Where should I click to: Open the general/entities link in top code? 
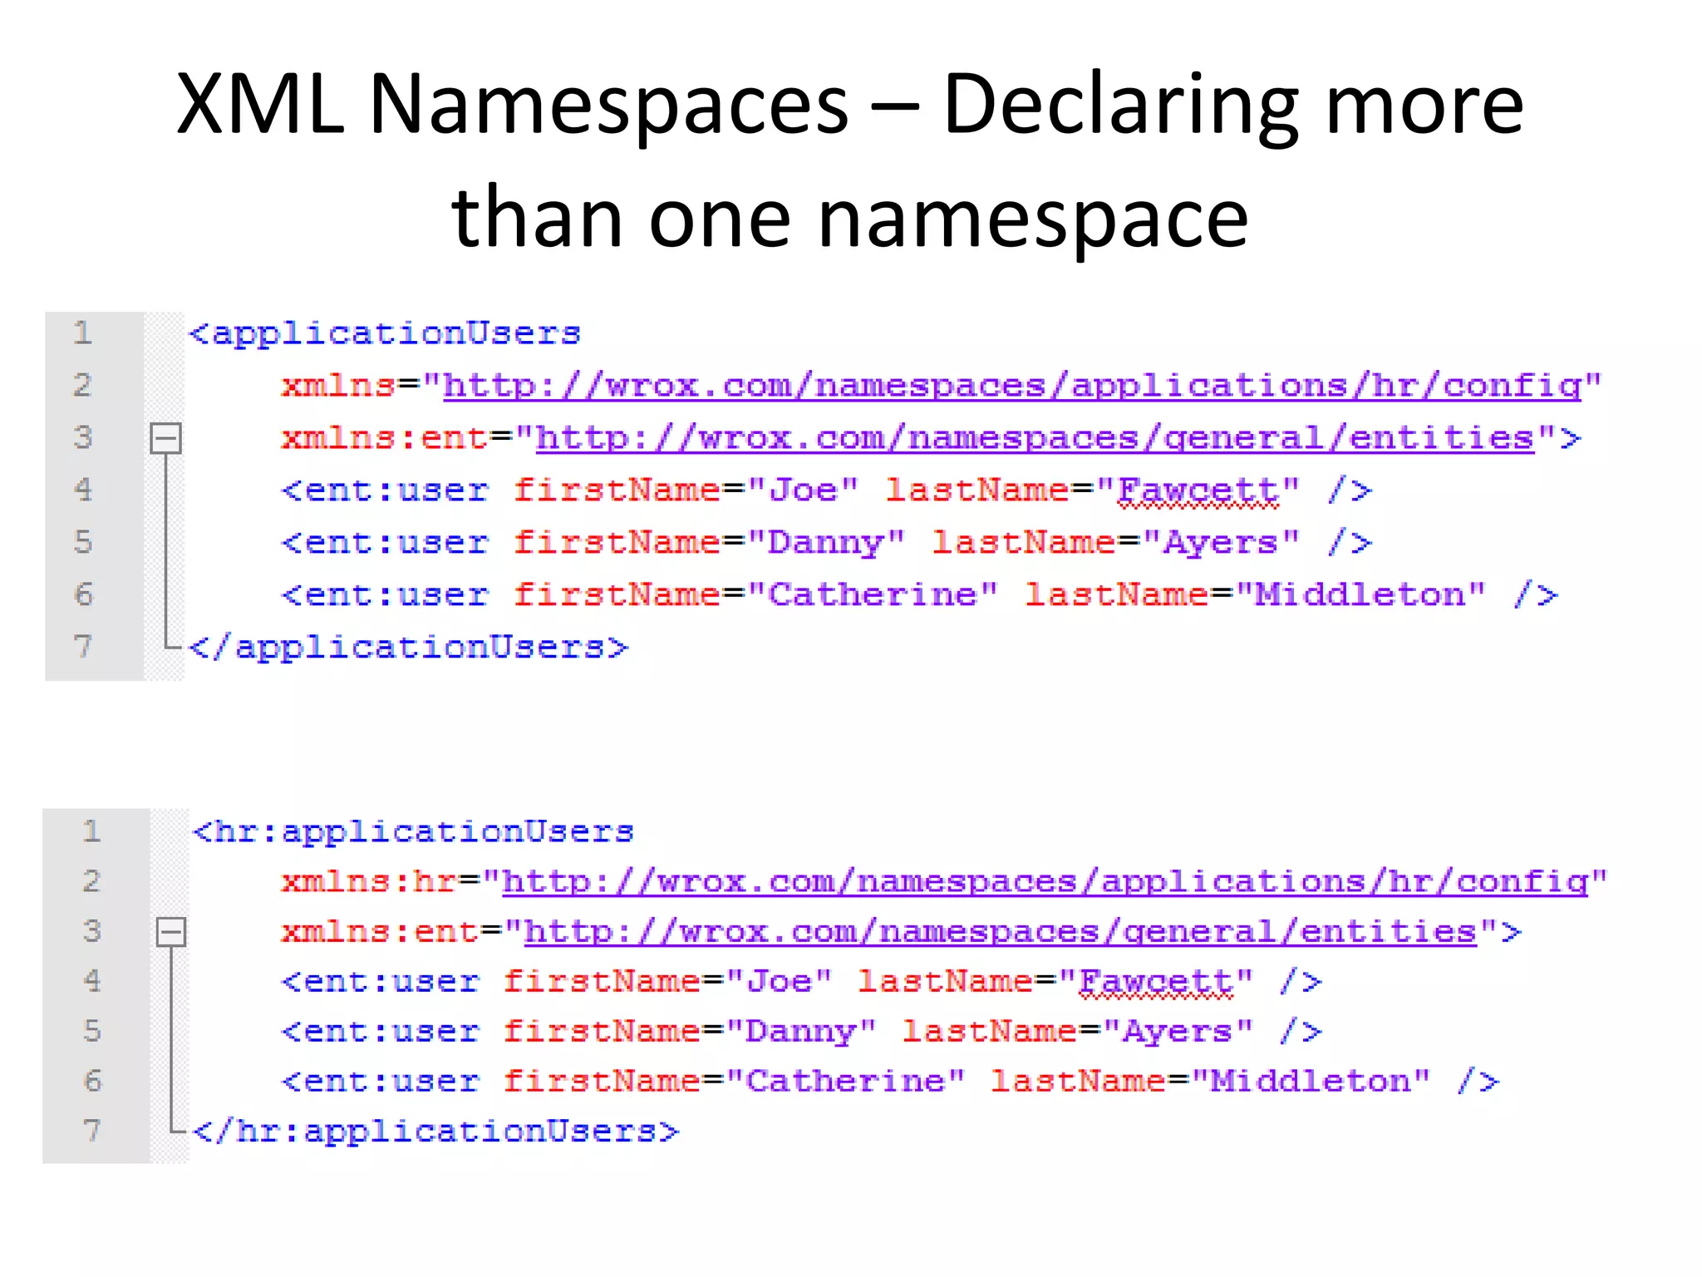coord(1035,438)
